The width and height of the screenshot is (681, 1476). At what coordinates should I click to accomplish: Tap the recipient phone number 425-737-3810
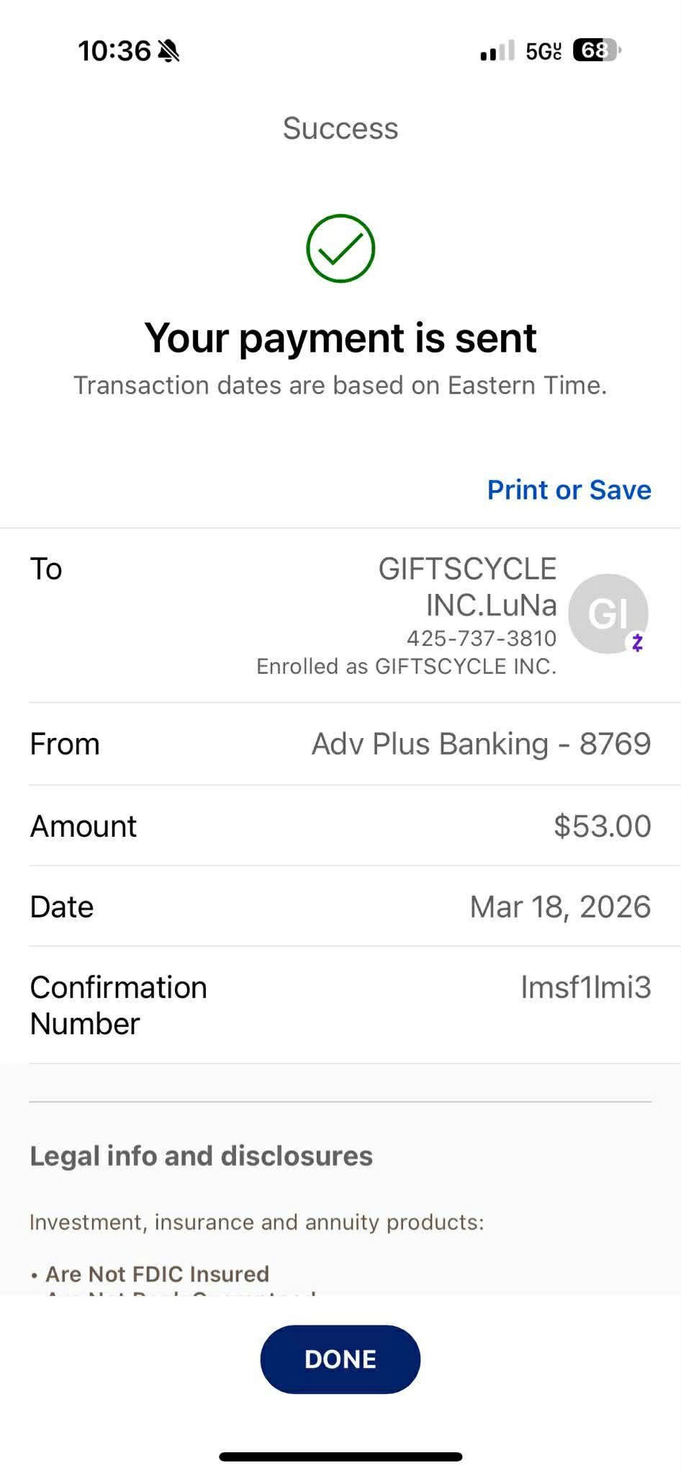click(481, 639)
